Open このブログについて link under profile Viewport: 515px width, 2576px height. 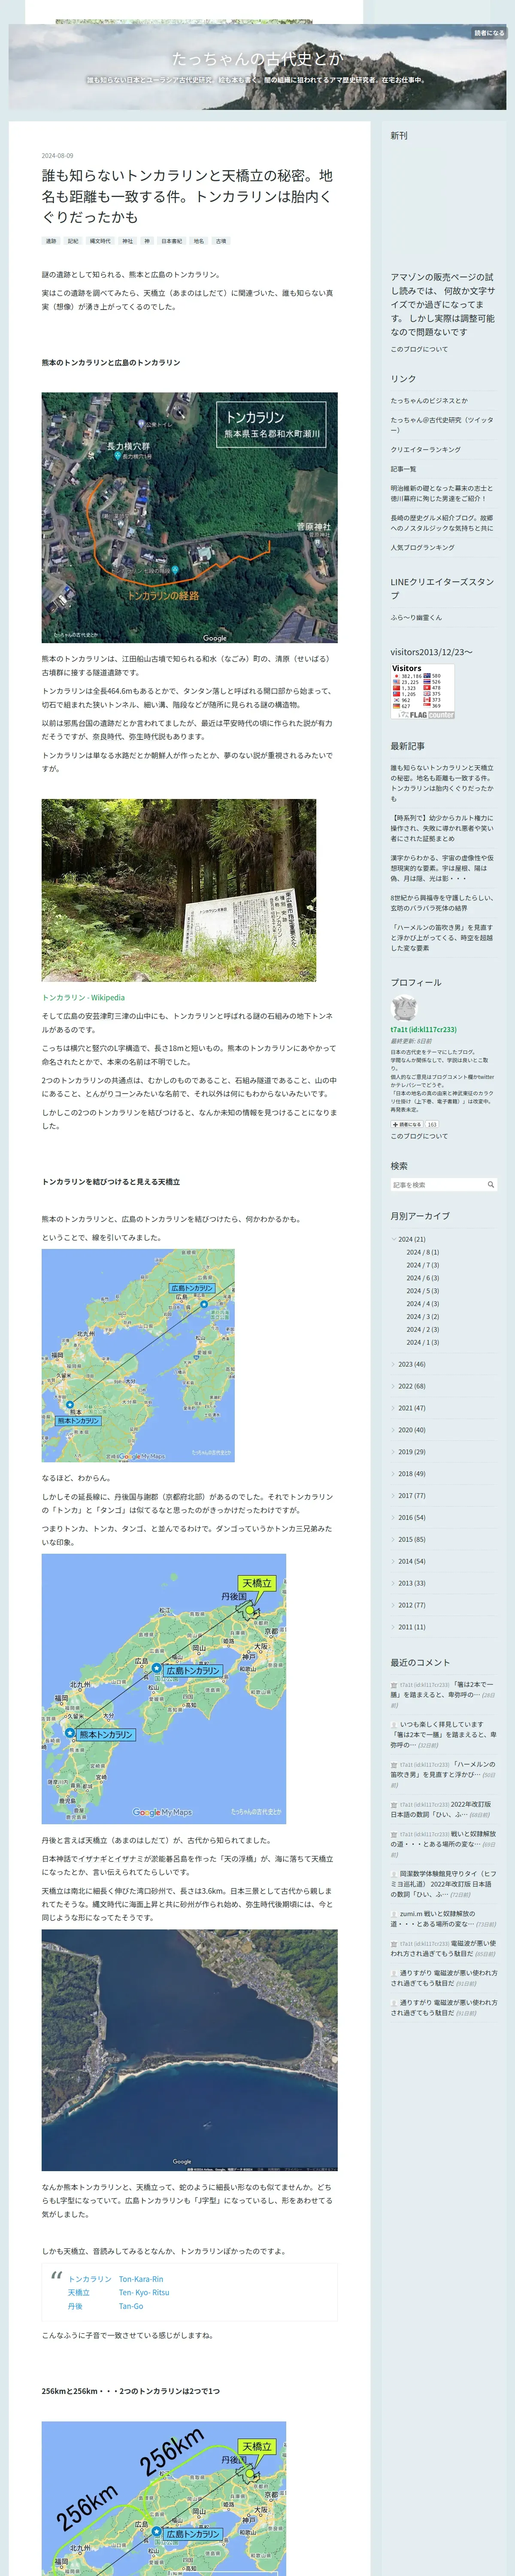[419, 1136]
